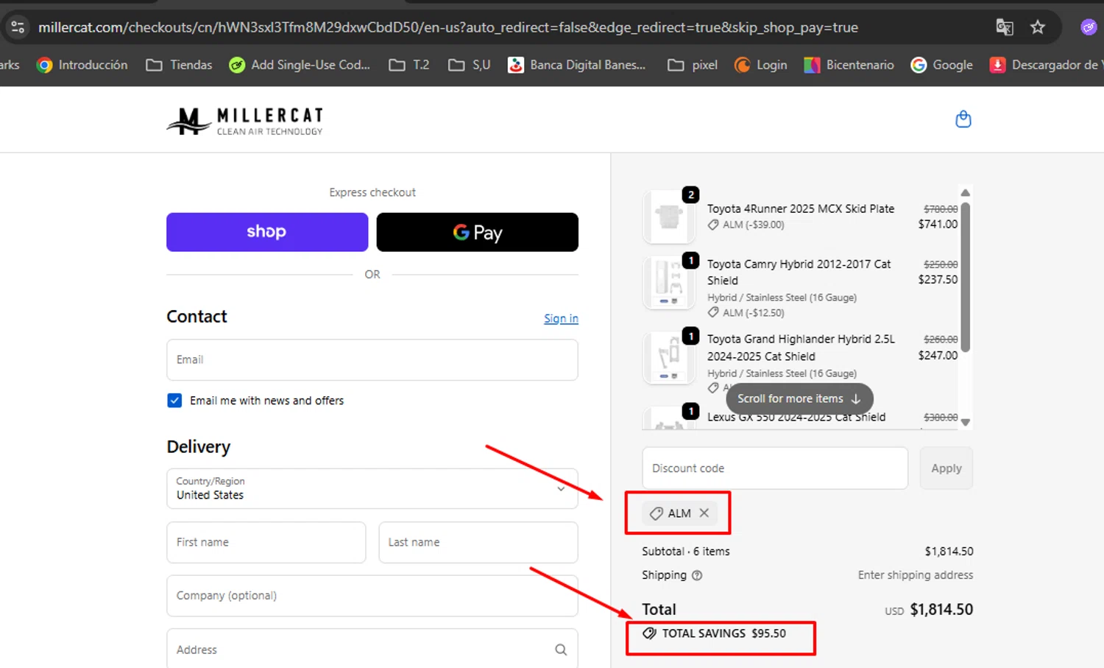Click the browser address bar URL
Image resolution: width=1104 pixels, height=668 pixels.
coord(447,27)
